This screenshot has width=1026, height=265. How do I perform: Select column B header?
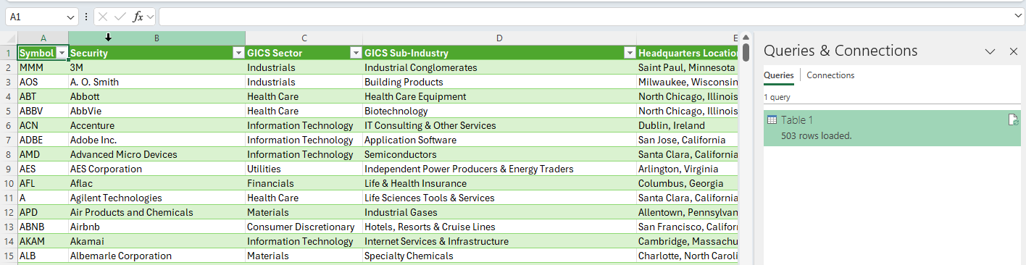tap(157, 38)
